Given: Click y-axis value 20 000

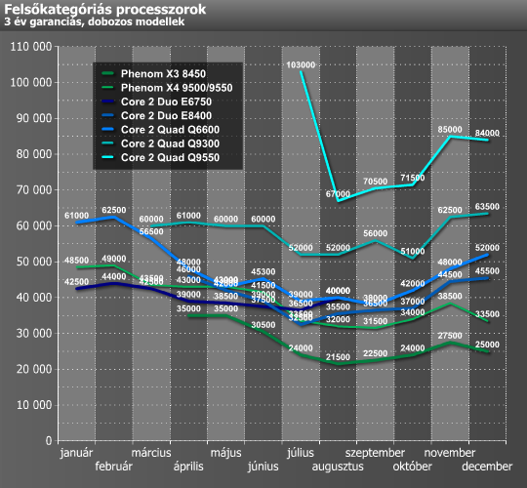Looking at the screenshot, I should (34, 369).
